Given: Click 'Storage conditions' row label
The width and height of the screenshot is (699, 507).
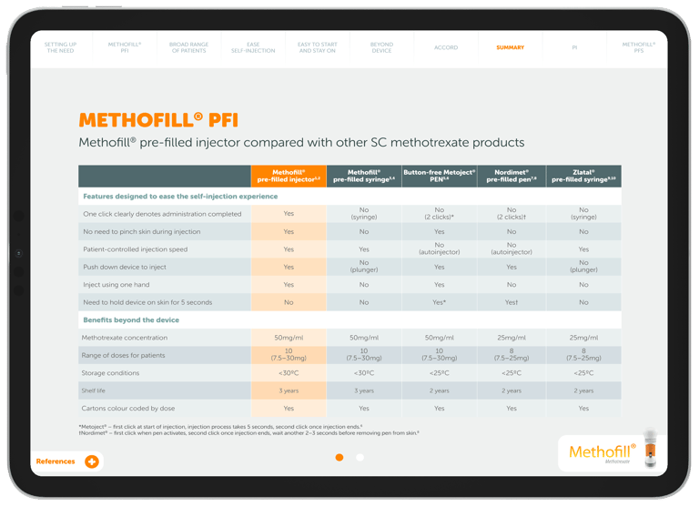Looking at the screenshot, I should (110, 373).
